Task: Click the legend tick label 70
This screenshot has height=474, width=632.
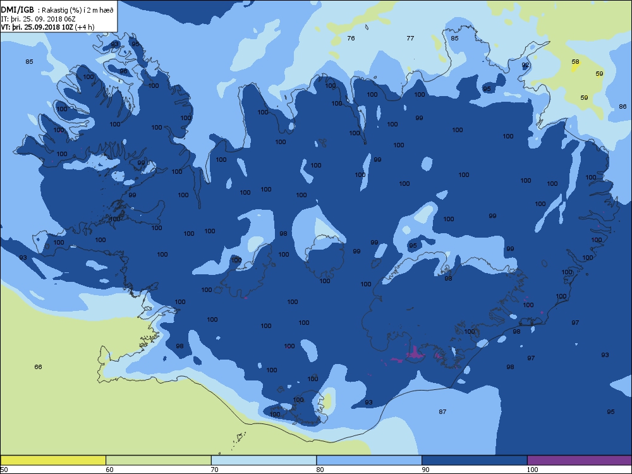Action: coord(215,470)
